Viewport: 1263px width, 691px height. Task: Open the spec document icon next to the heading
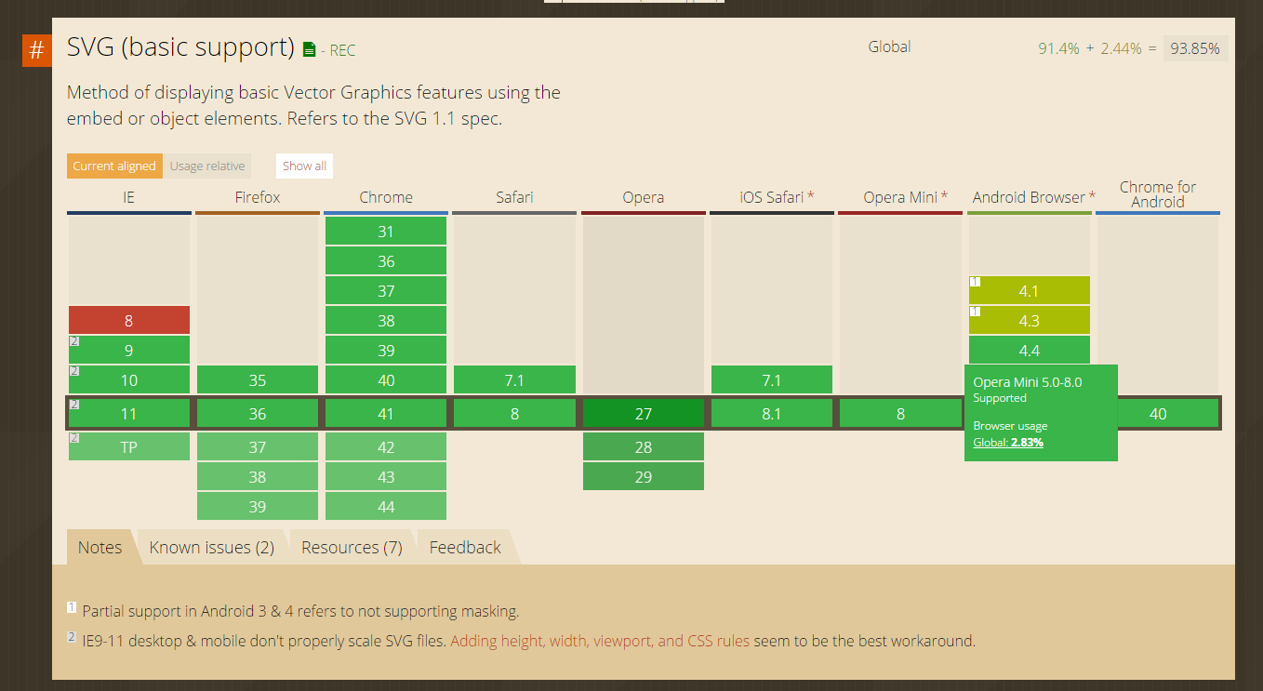pyautogui.click(x=310, y=49)
